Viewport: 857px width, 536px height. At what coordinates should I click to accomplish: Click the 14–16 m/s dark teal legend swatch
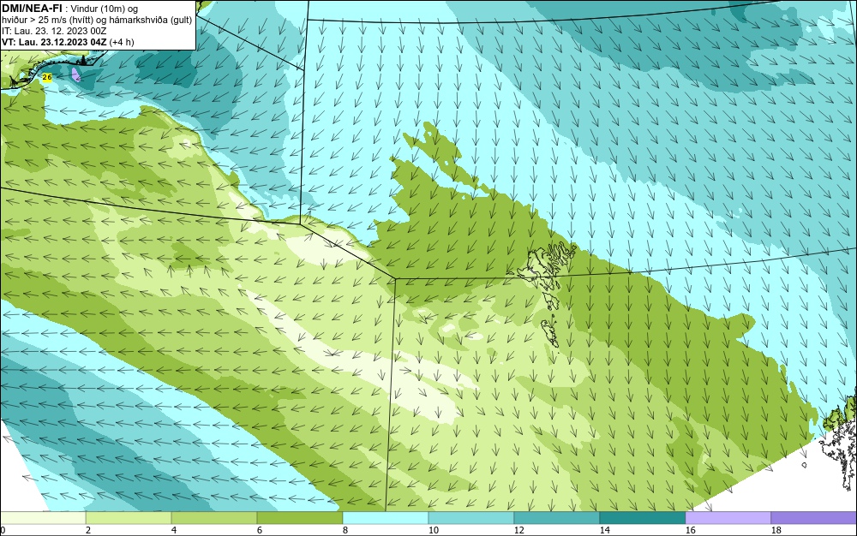(642, 517)
